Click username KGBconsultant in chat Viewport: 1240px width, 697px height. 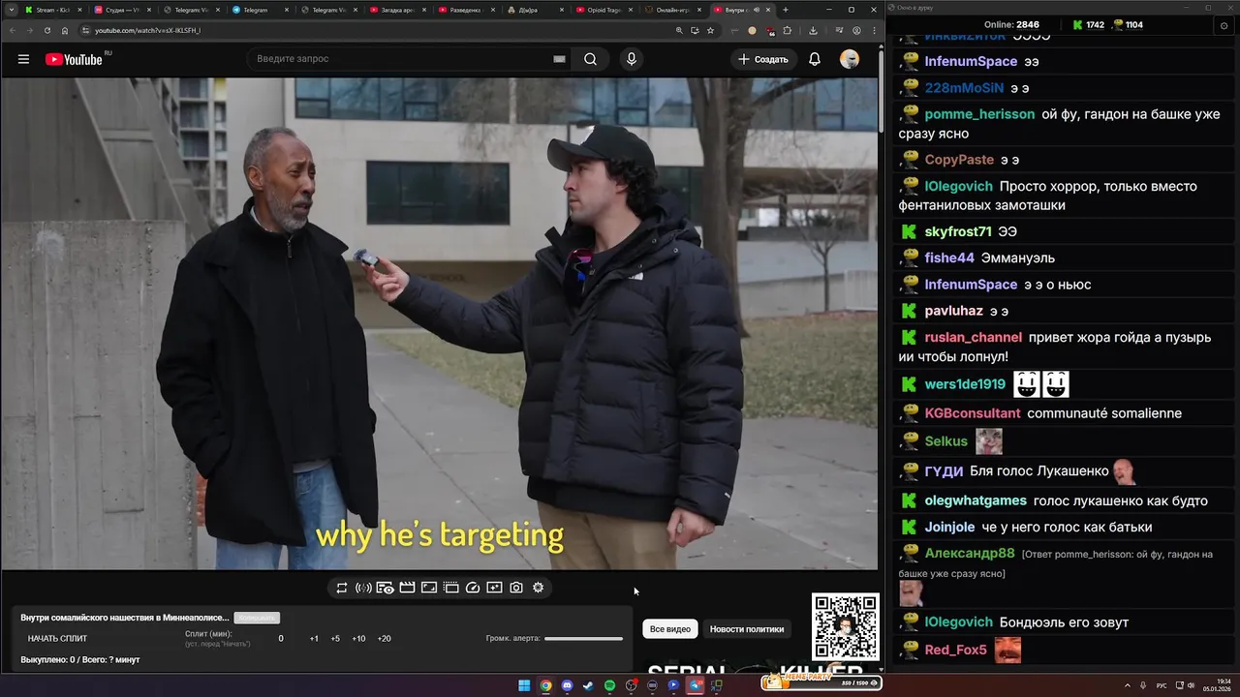pos(973,413)
